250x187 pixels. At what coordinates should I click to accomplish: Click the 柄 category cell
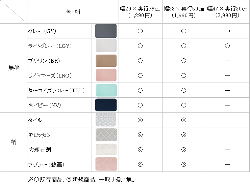14,142
